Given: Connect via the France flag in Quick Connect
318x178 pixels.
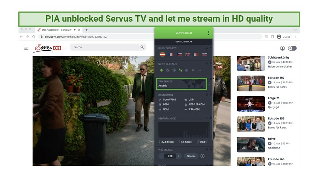Looking at the screenshot, I should pyautogui.click(x=171, y=54).
